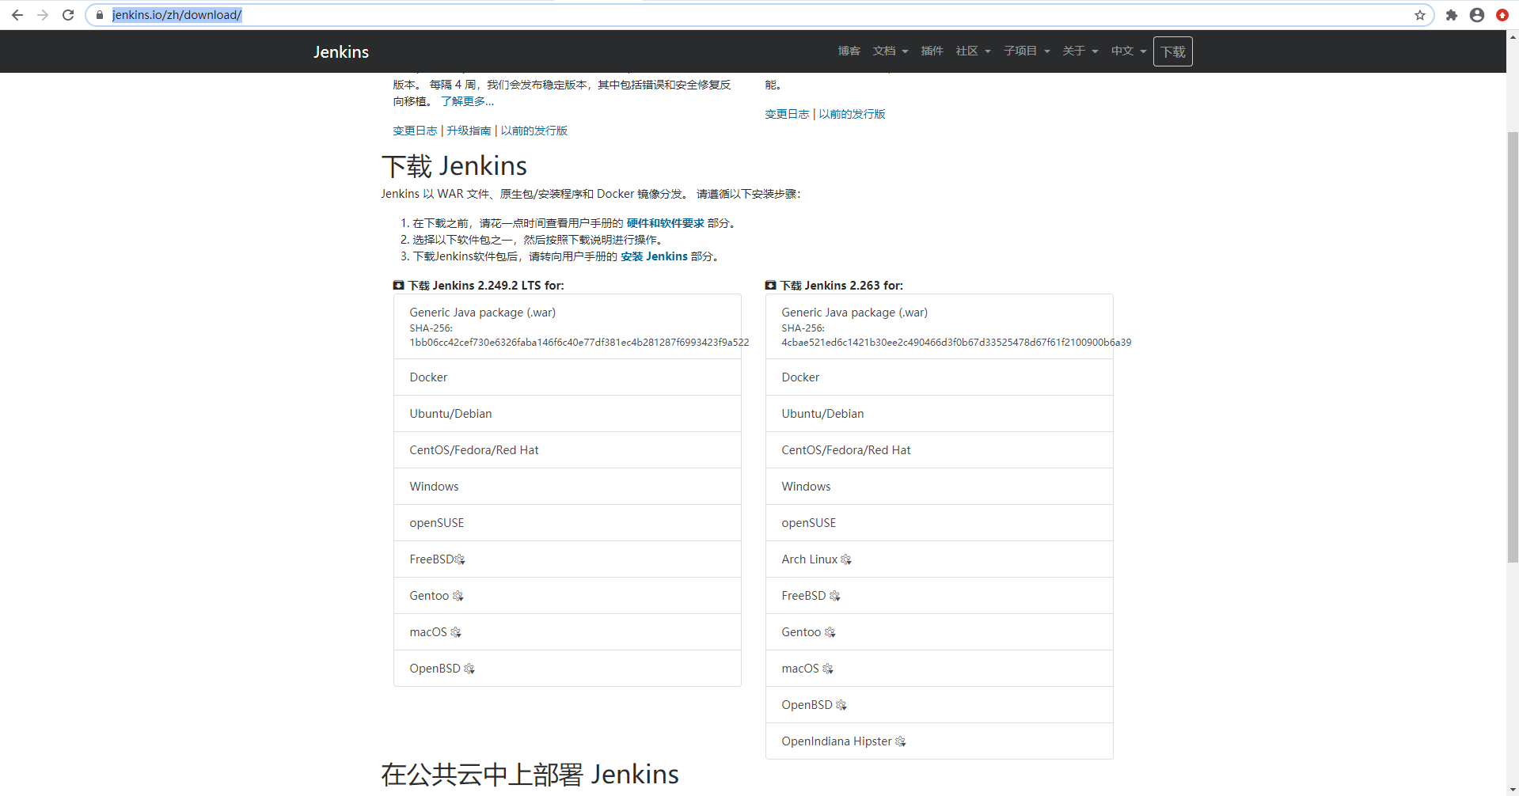Open the 安装 Jenkins link
Screen dimensions: 1519x796
(654, 256)
